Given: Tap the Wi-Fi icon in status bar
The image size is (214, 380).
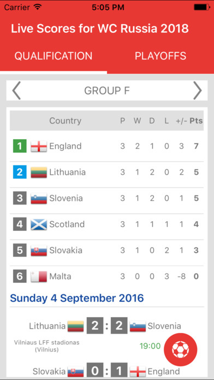Looking at the screenshot, I should [x=38, y=7].
